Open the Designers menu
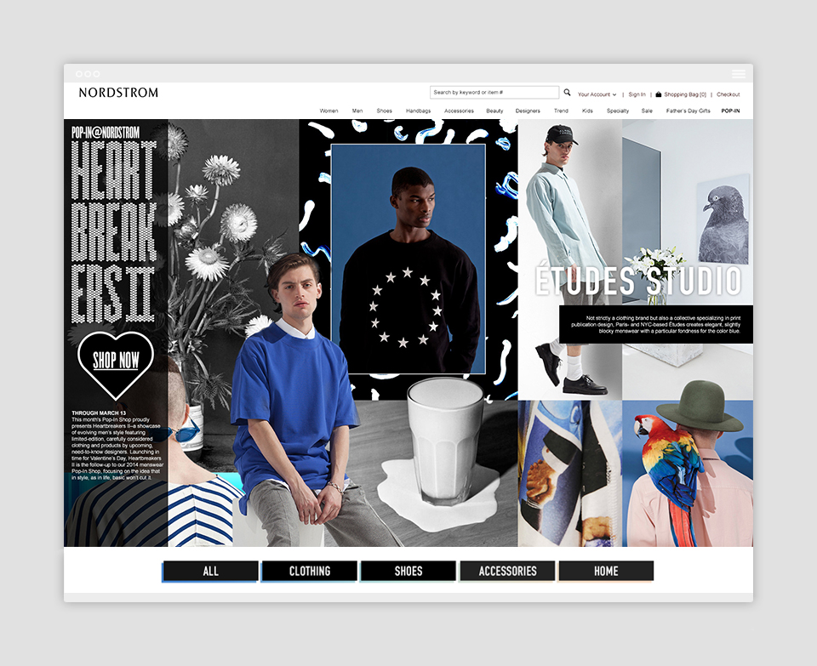 click(528, 111)
